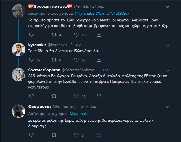
Task: Like Φούφουτος tweet with 7 likes
Action: point(77,136)
